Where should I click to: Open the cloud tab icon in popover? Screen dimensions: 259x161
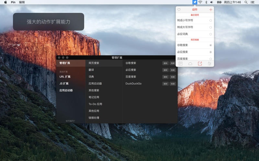190,63
